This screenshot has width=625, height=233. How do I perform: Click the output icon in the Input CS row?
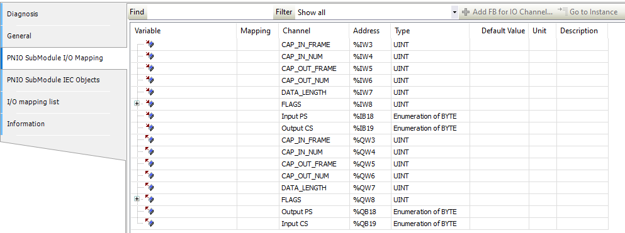pyautogui.click(x=150, y=224)
